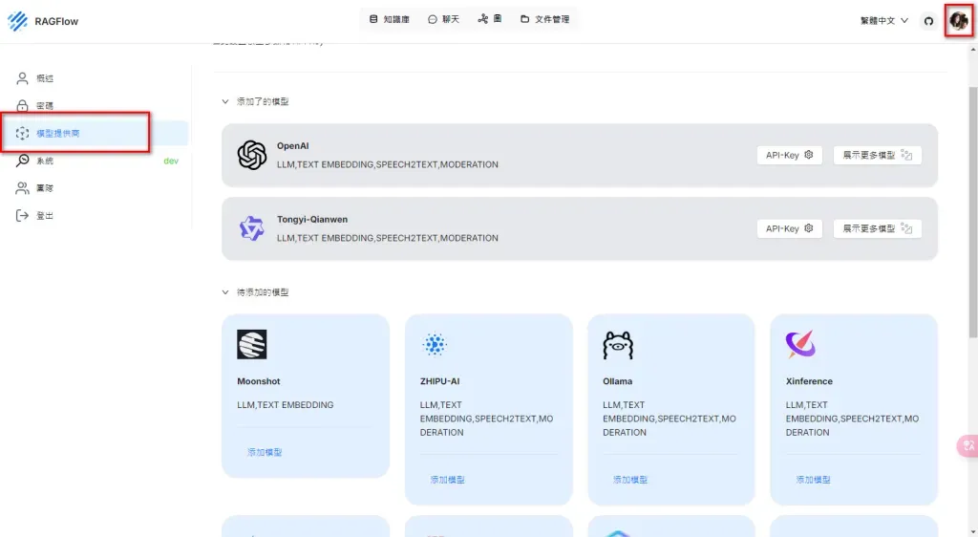The width and height of the screenshot is (978, 537).
Task: Click 展示更多模型 for Tongyi-Qianwen
Action: point(877,229)
